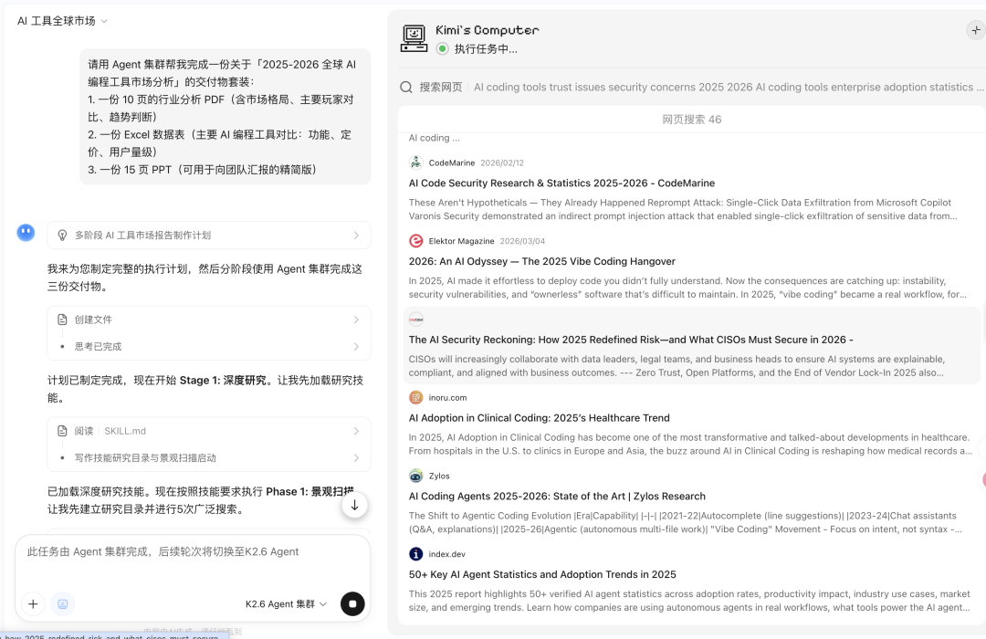Viewport: 986px width, 639px height.
Task: Click the CodeMarine site favicon
Action: [x=415, y=162]
